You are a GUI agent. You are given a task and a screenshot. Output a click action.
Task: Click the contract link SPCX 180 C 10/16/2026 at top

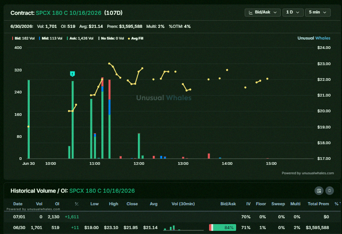[x=68, y=13]
